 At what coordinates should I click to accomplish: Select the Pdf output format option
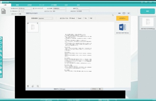[89, 18]
